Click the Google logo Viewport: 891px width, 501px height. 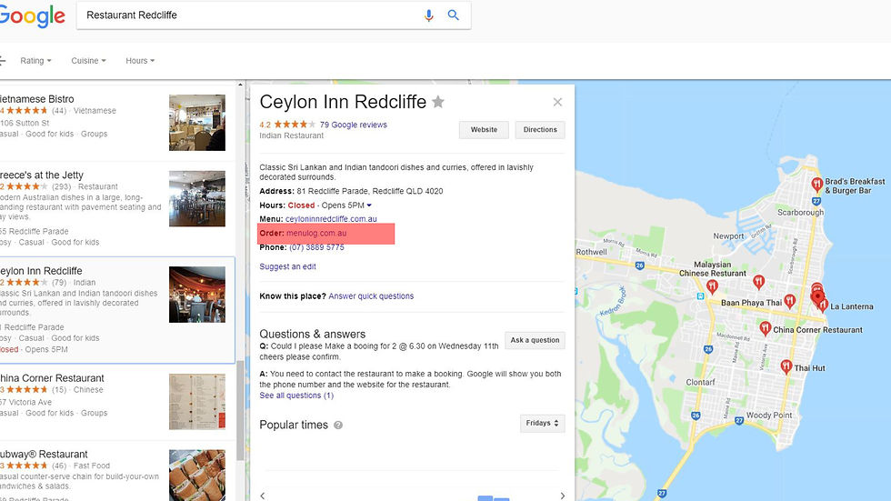(x=32, y=15)
